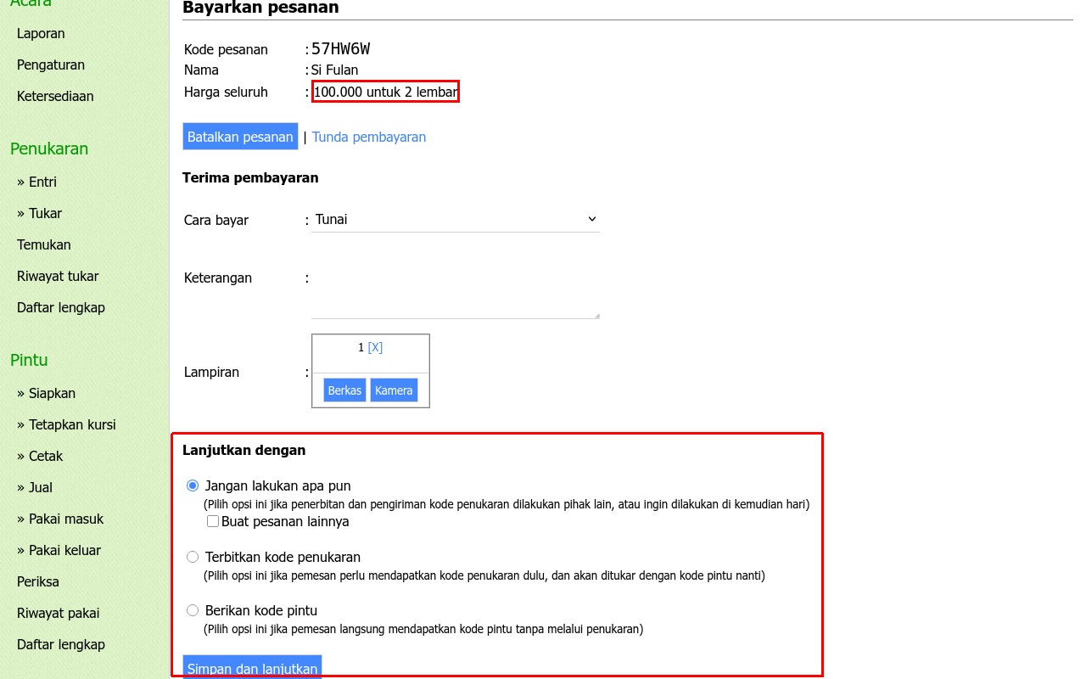
Task: Click the 'Batalkan pesanan' button
Action: [x=240, y=137]
